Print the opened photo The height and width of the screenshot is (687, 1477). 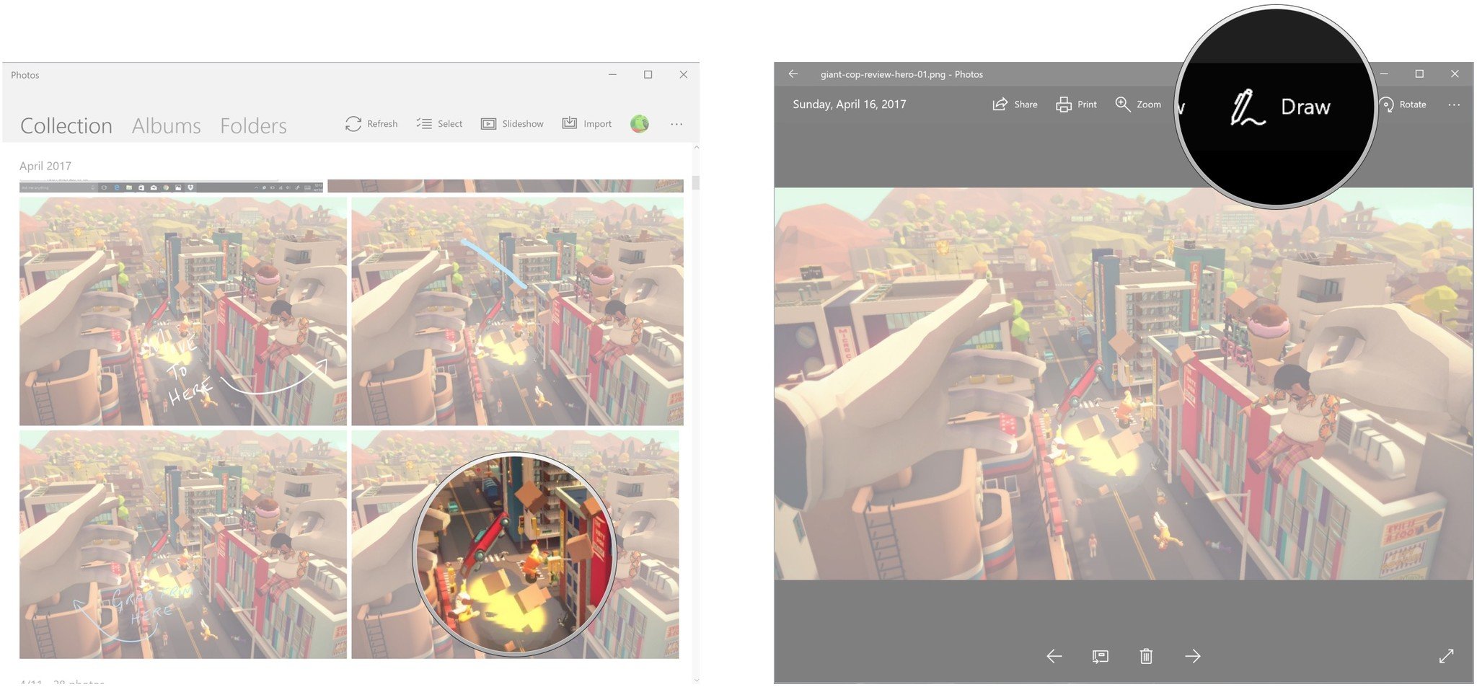1076,105
